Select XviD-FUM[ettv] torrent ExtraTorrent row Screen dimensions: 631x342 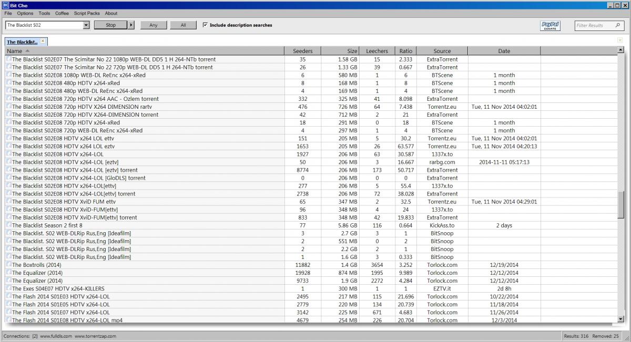point(311,217)
